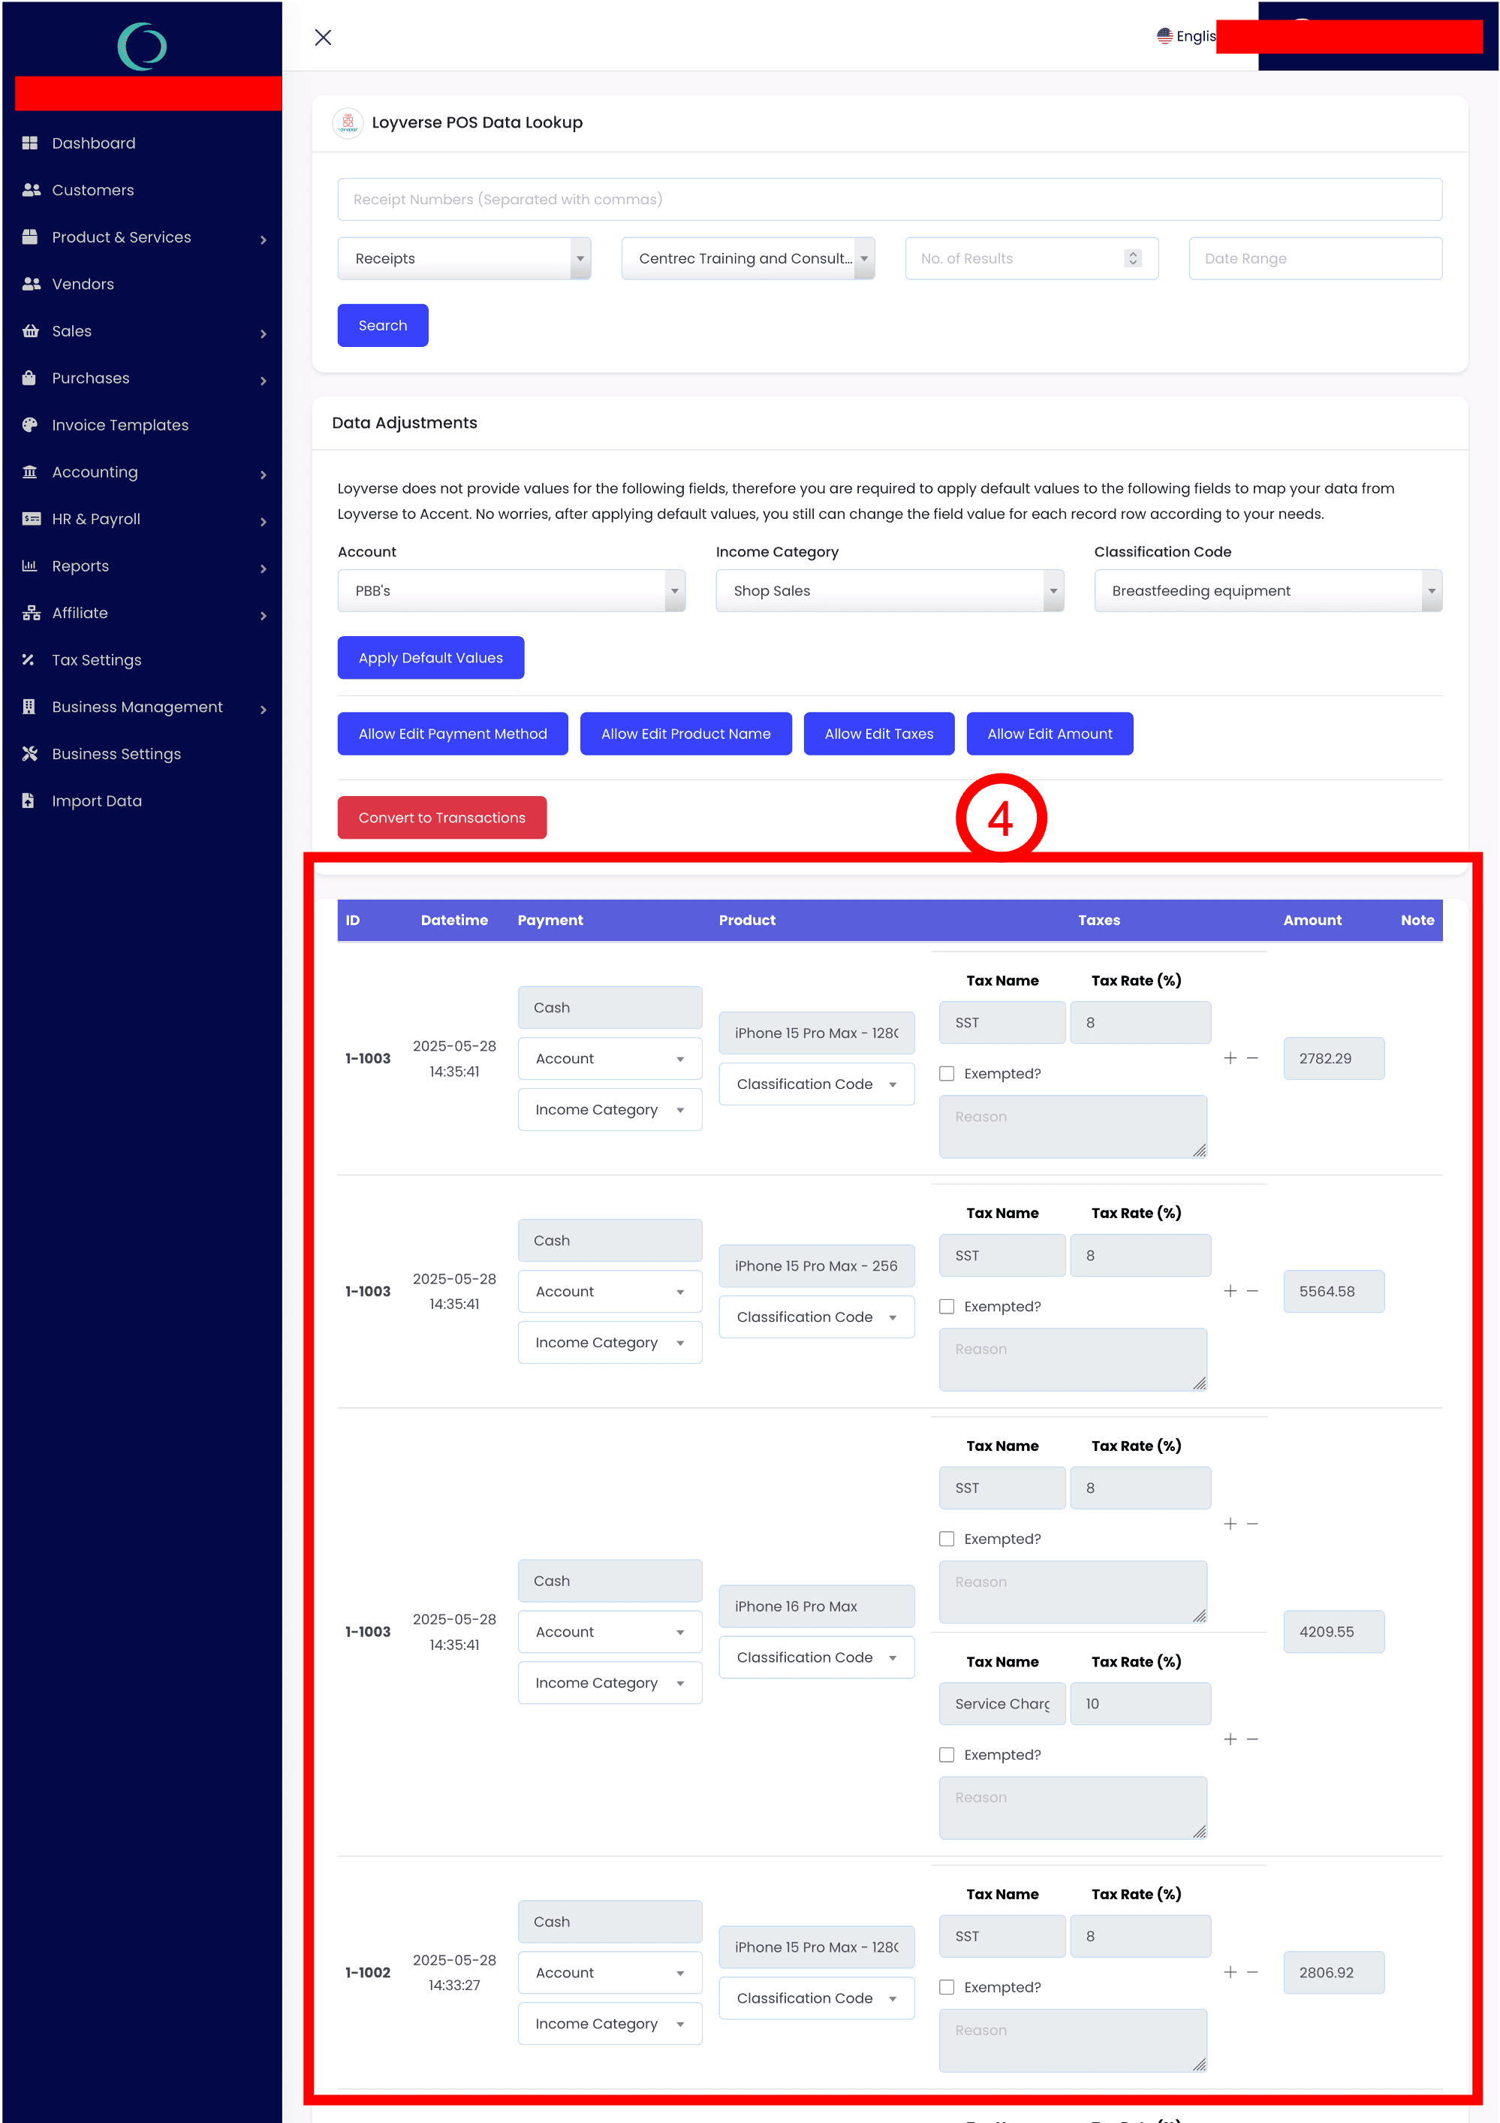The image size is (1500, 2123).
Task: Remove the tax row using the minus icon beside amount 5564.58
Action: tap(1252, 1291)
